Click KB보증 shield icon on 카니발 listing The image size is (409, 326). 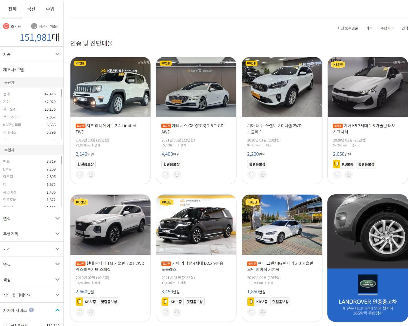tap(165, 302)
